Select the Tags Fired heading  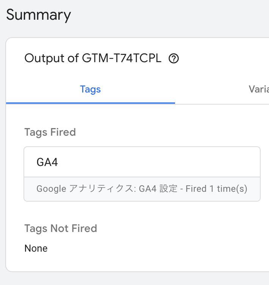click(x=50, y=132)
